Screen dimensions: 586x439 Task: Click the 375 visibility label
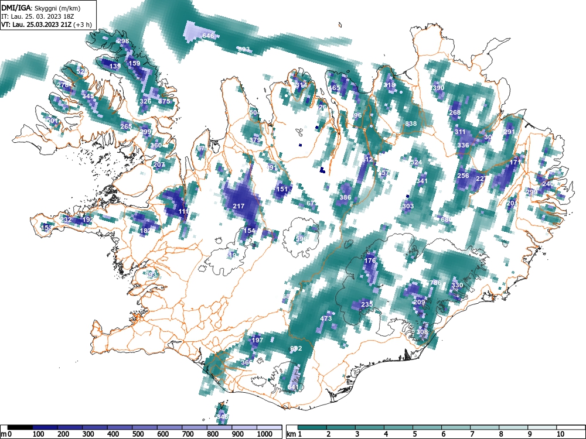pos(164,101)
